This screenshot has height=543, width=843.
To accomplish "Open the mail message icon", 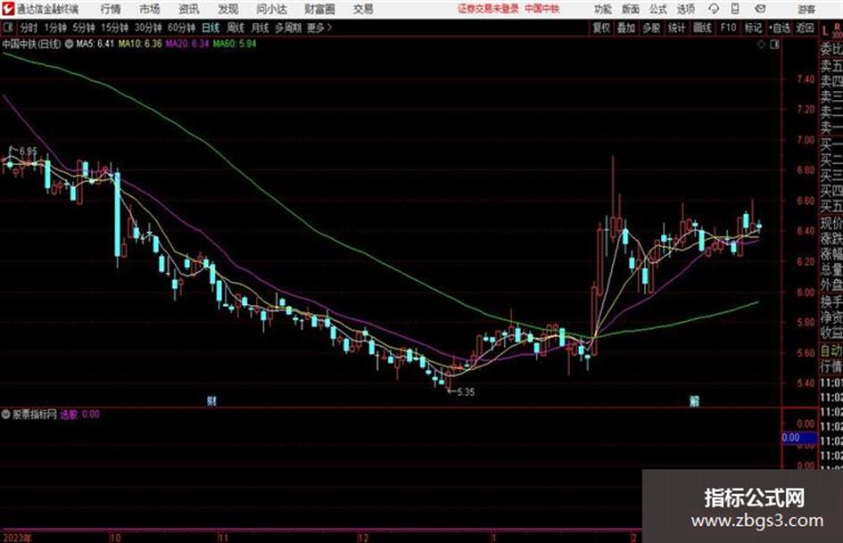I will coord(760,9).
